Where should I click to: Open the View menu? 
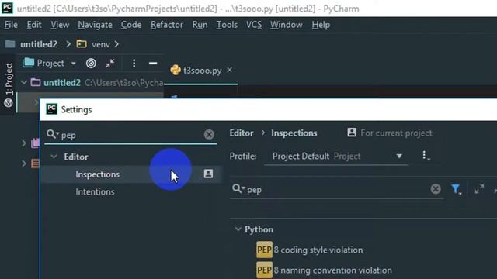(60, 25)
